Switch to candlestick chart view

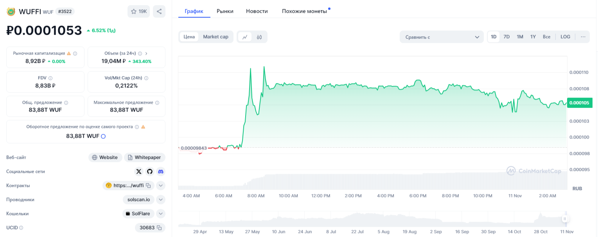[x=259, y=37]
